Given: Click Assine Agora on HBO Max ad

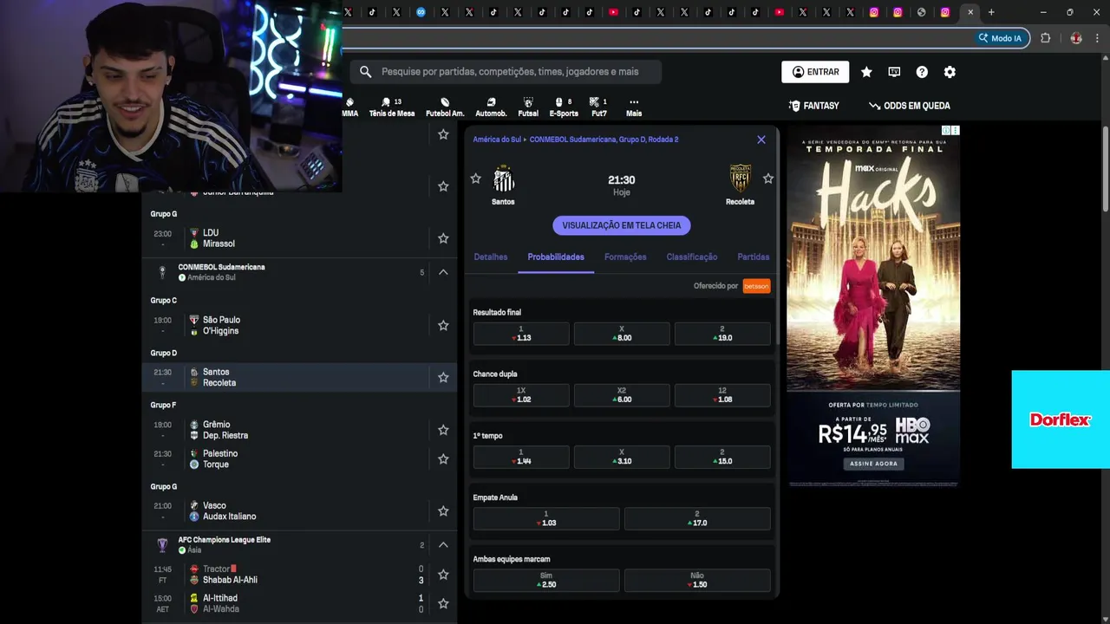Looking at the screenshot, I should tap(873, 464).
